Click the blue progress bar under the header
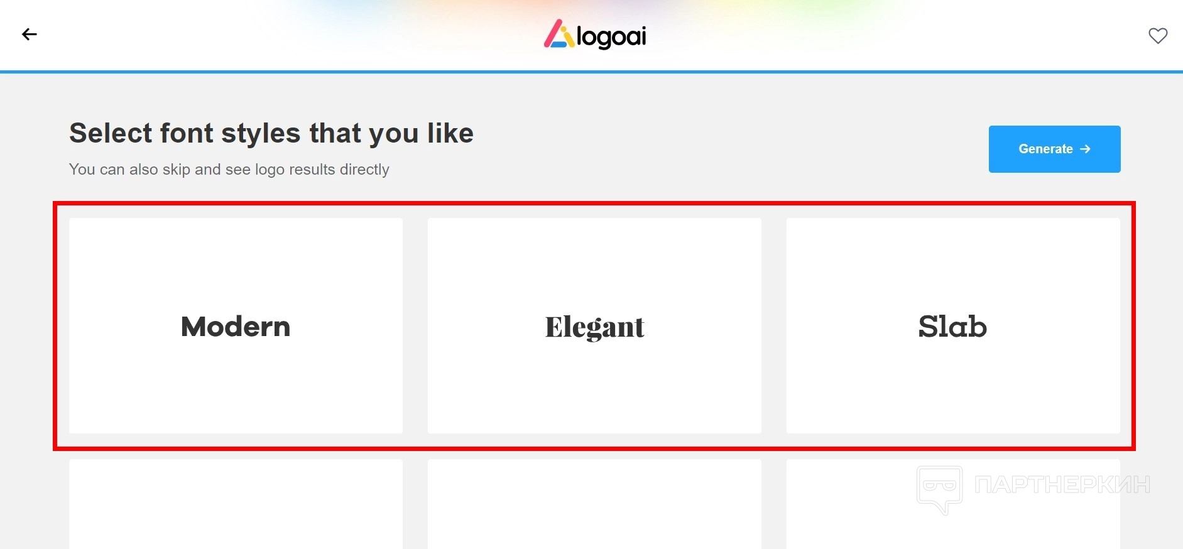The height and width of the screenshot is (549, 1183). (x=591, y=72)
